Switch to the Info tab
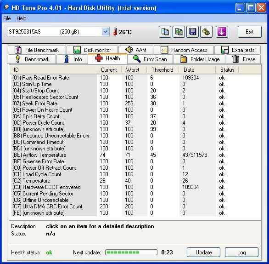 [72, 59]
